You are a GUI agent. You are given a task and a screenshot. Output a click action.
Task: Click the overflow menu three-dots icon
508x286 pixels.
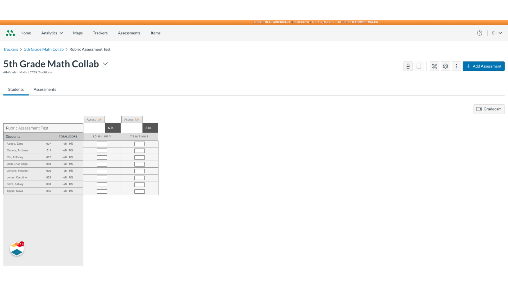tap(456, 66)
